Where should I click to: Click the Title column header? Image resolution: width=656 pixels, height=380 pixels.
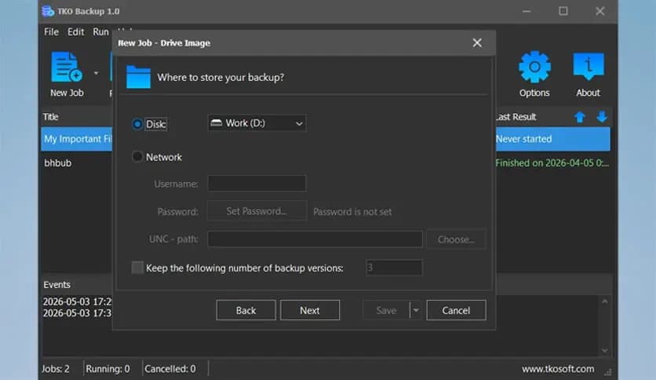[51, 117]
